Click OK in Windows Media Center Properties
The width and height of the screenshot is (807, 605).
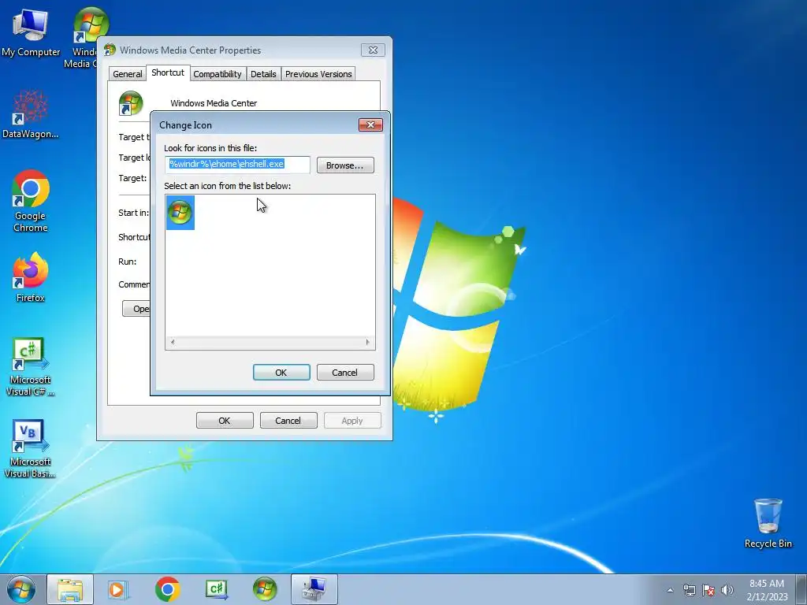click(225, 421)
